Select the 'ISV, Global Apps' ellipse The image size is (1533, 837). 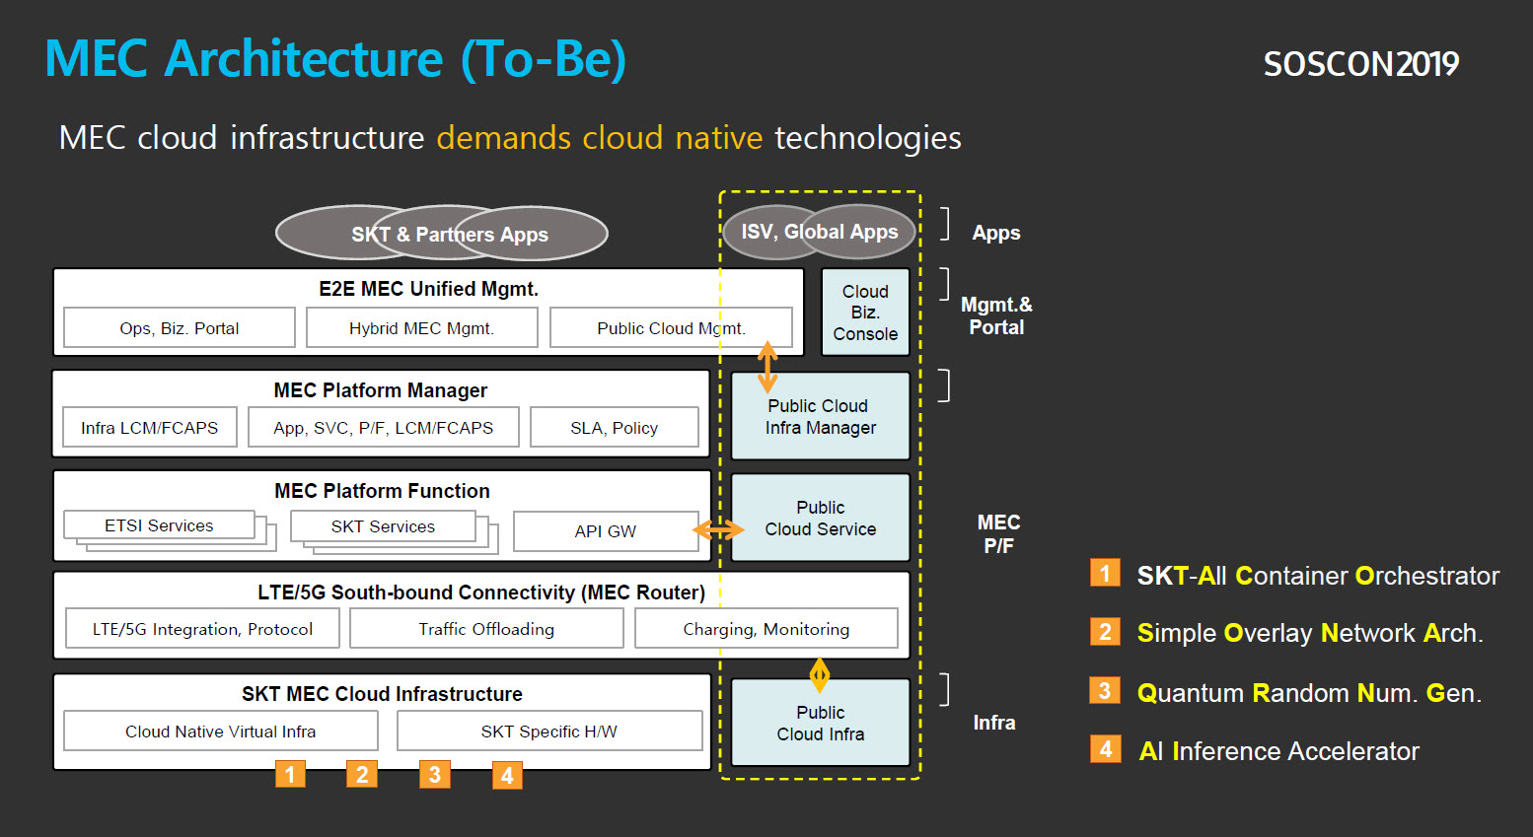(x=819, y=232)
